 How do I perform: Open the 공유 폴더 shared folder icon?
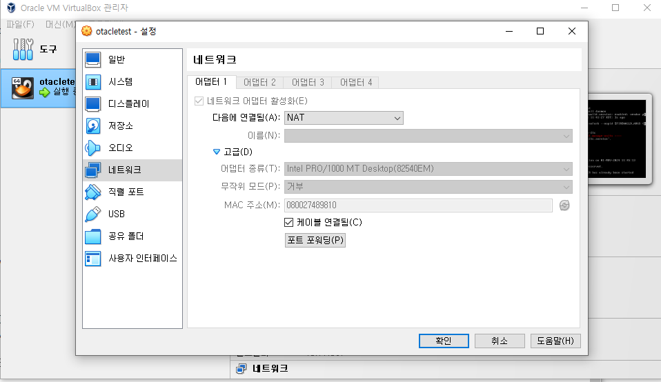point(92,237)
